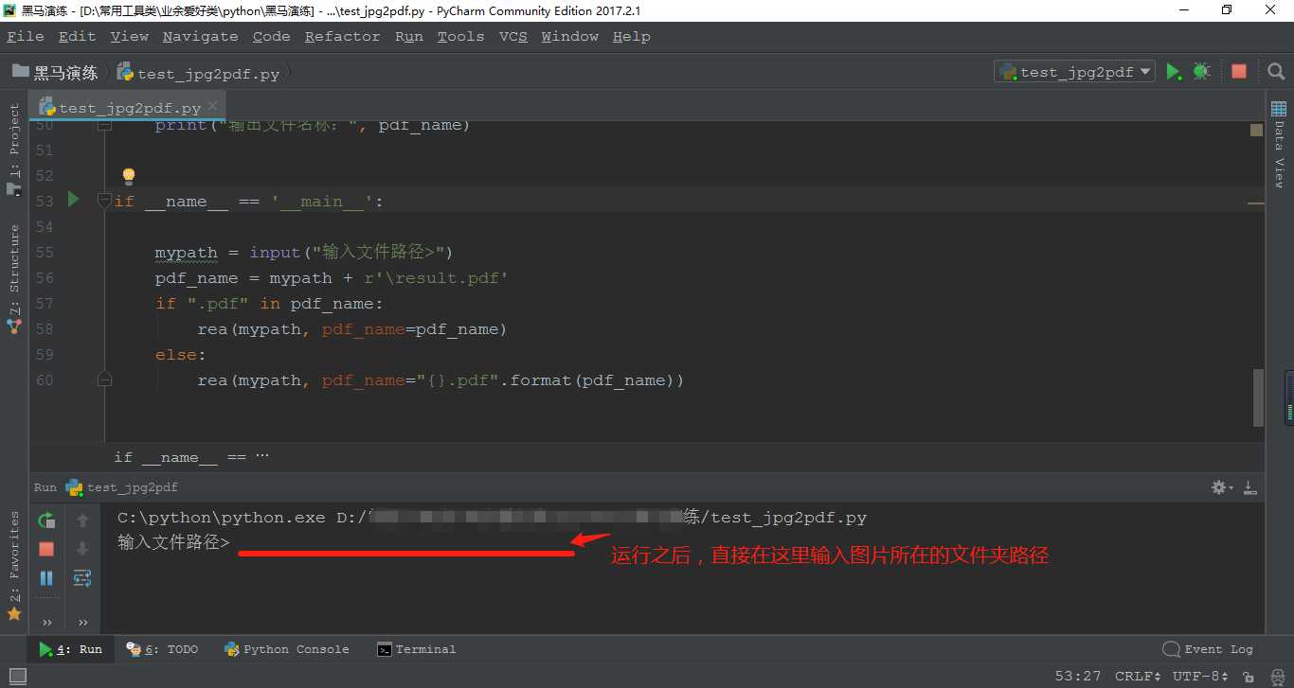Click the 黑马演练 project breadcrumb

[55, 72]
